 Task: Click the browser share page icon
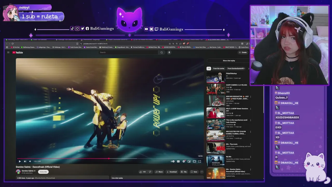(x=180, y=44)
